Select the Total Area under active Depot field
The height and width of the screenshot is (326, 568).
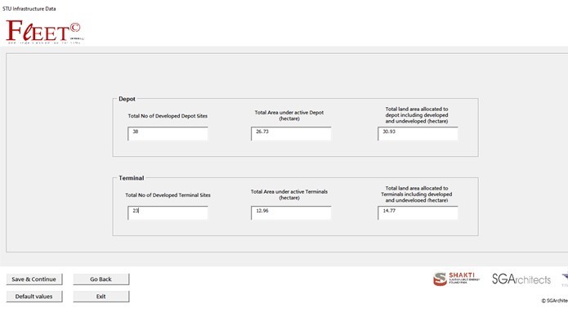click(291, 134)
